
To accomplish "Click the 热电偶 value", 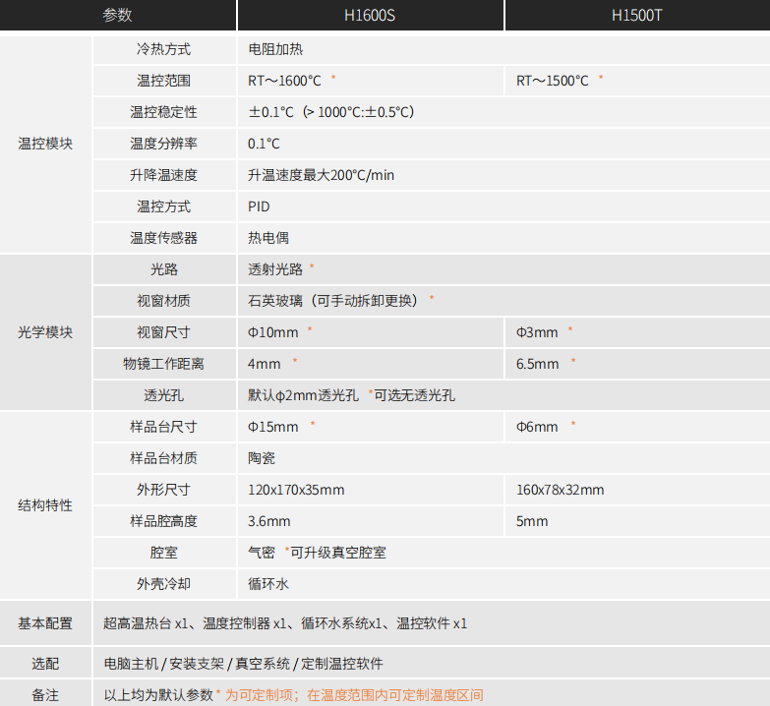I will tap(268, 238).
